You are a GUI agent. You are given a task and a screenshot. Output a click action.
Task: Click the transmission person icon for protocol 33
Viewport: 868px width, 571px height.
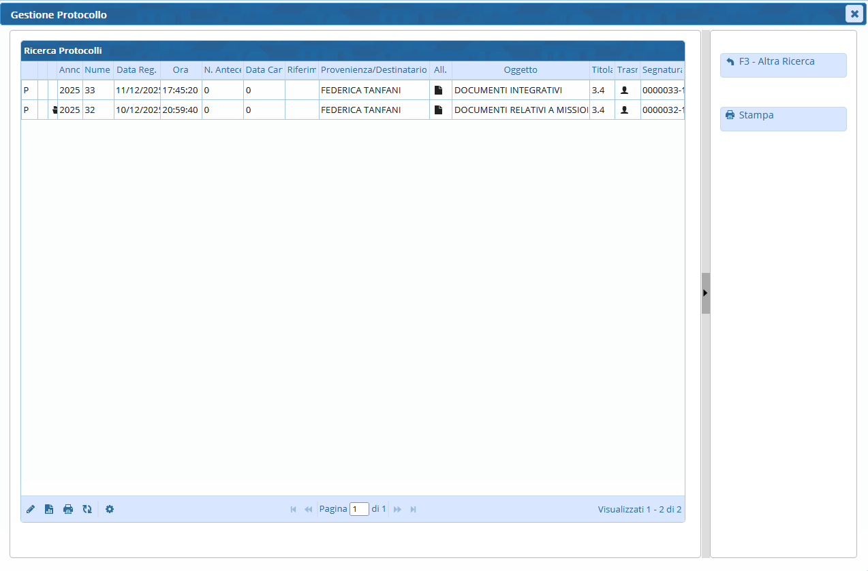click(624, 91)
